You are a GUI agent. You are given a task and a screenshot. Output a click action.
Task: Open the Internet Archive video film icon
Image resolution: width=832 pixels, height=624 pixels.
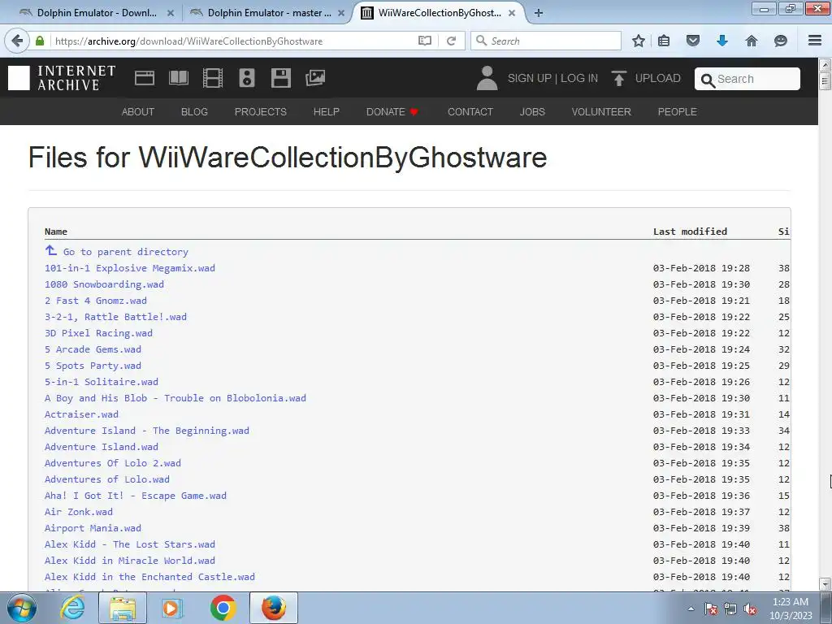212,78
